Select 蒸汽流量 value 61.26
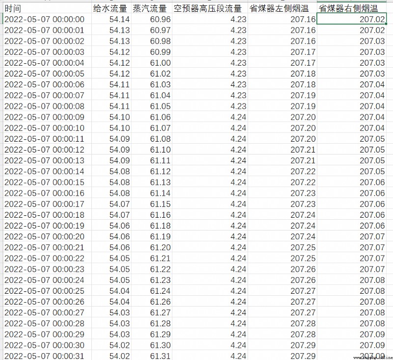The image size is (393, 360). [152, 302]
